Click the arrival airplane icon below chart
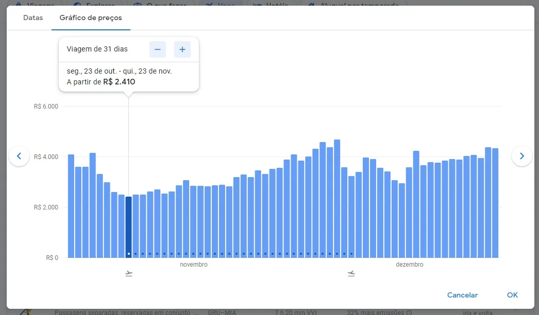 [x=351, y=273]
